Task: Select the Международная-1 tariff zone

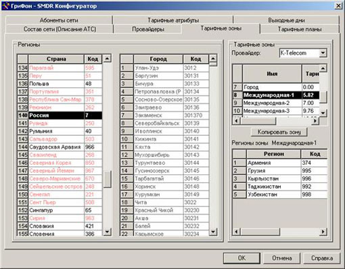Action: [x=276, y=95]
